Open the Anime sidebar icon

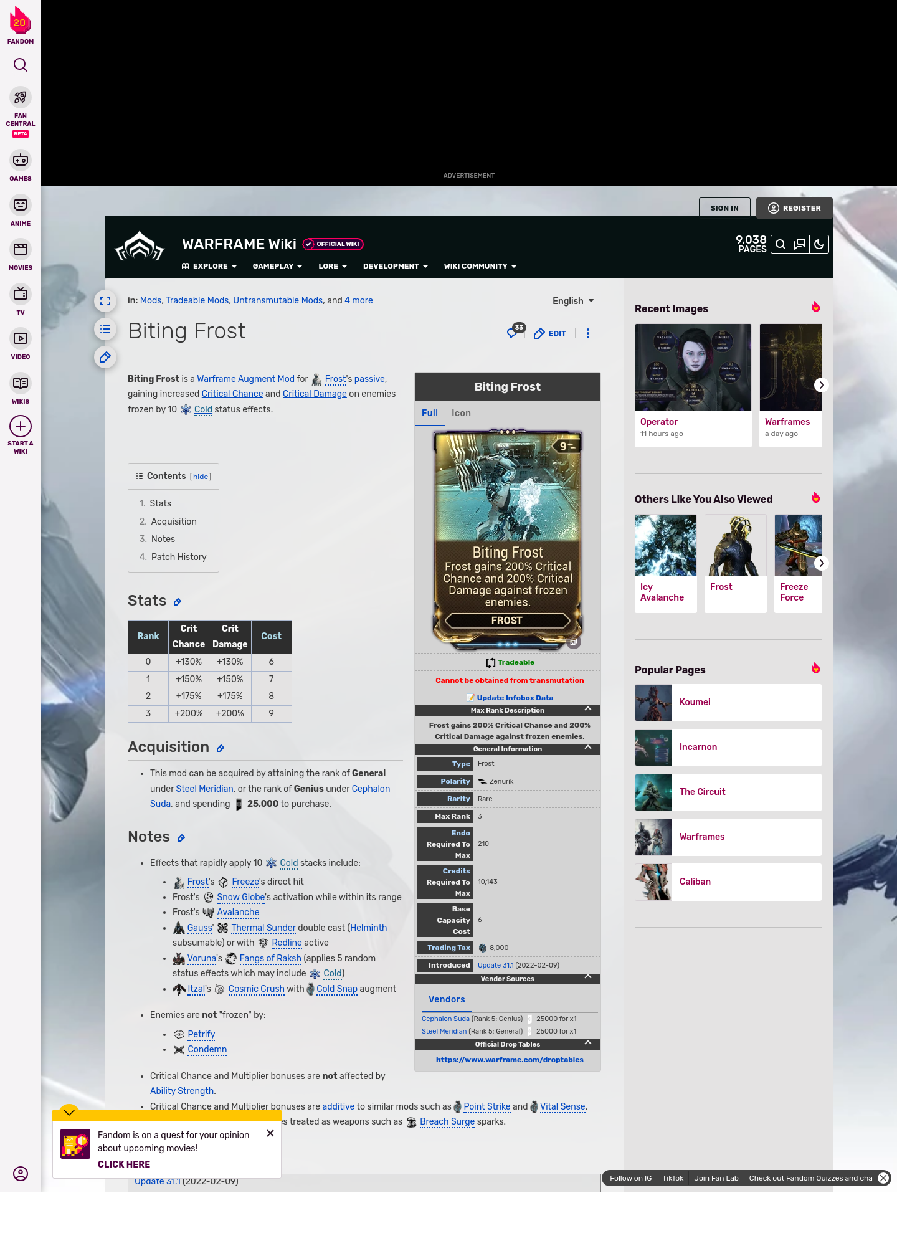pyautogui.click(x=21, y=205)
